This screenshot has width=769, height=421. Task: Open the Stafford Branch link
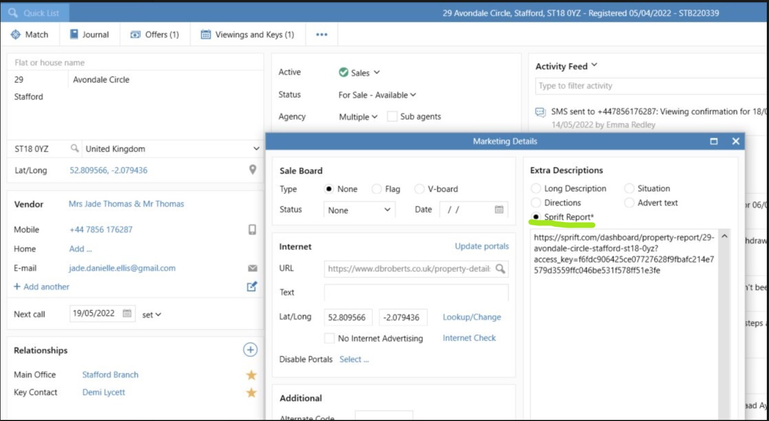point(109,374)
